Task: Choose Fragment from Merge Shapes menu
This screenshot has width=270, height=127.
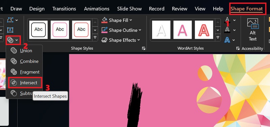Action: pos(24,72)
